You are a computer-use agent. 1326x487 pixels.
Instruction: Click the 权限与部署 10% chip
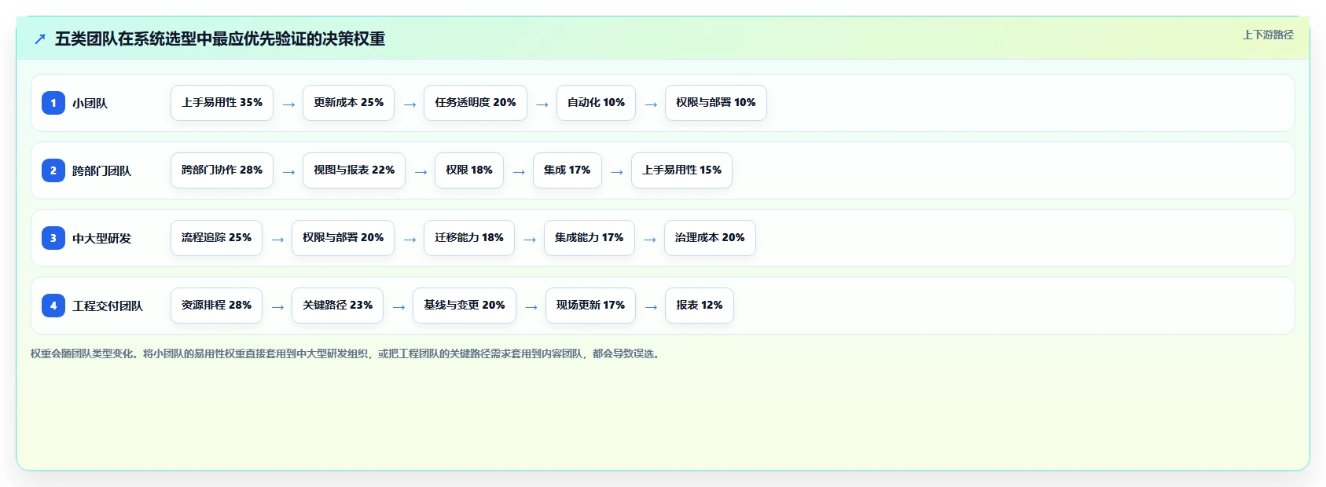(x=716, y=103)
